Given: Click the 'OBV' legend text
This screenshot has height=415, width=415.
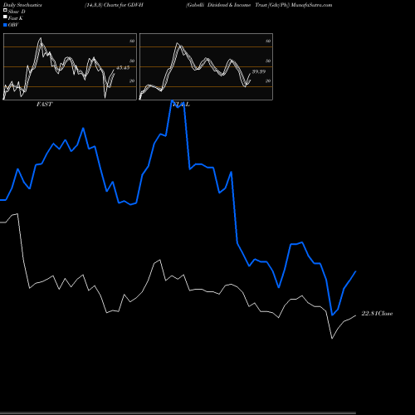Looking at the screenshot, I should pyautogui.click(x=13, y=25).
